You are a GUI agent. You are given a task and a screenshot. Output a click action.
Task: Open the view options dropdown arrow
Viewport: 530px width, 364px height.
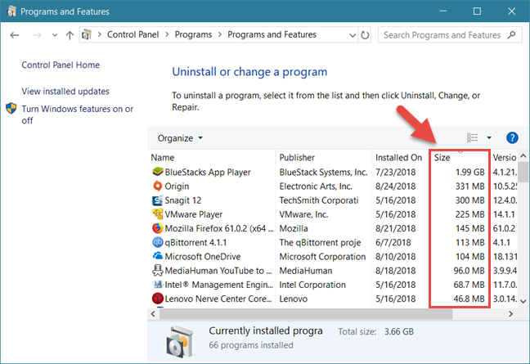pyautogui.click(x=489, y=137)
